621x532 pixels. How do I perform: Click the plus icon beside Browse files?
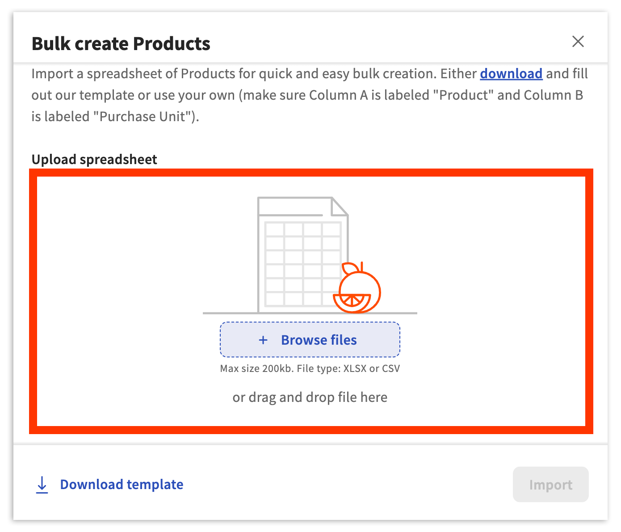coord(263,340)
